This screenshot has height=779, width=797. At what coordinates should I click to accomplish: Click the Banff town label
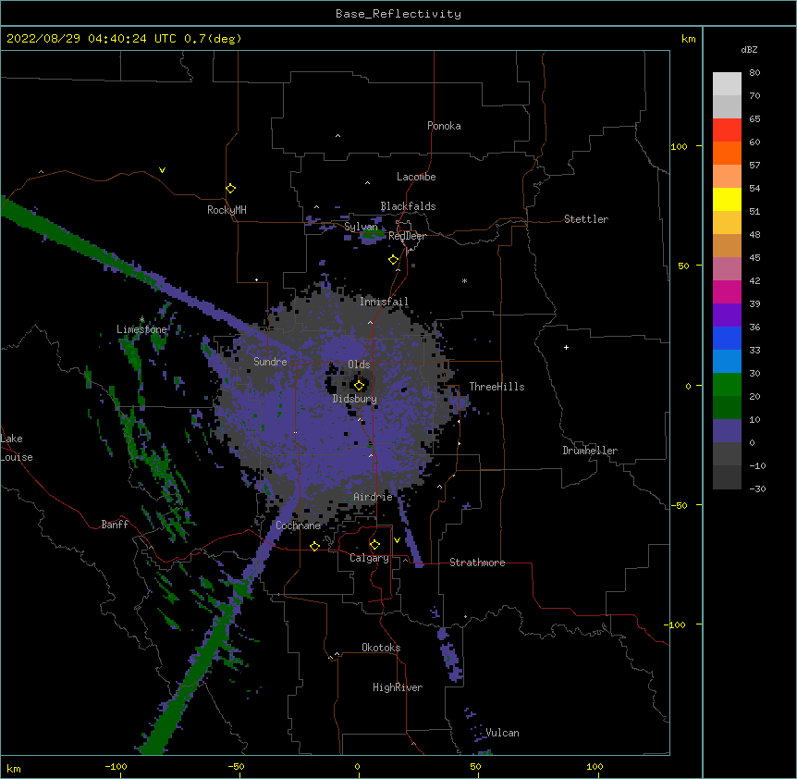click(x=115, y=525)
